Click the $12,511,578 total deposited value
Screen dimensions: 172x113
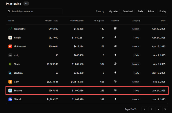(x=77, y=82)
